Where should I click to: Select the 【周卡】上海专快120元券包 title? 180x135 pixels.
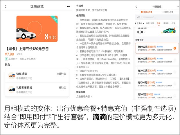[x=27, y=49]
